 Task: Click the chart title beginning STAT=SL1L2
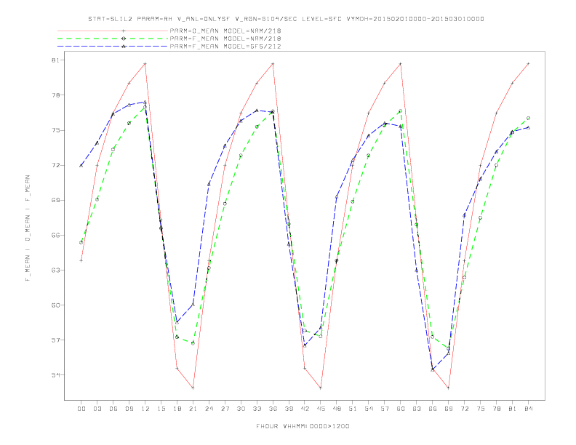coord(286,19)
